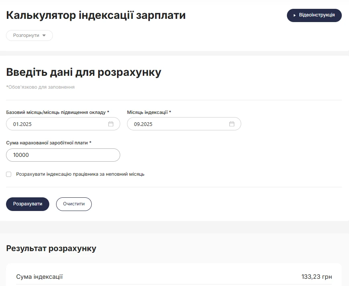Enable the неповний місяць checkbox
Viewport: 349px width, 286px height.
(9, 174)
